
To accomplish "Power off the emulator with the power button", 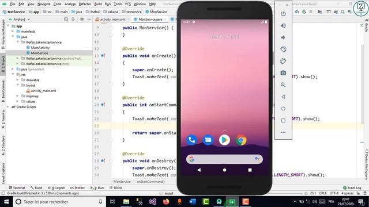I will [x=283, y=14].
